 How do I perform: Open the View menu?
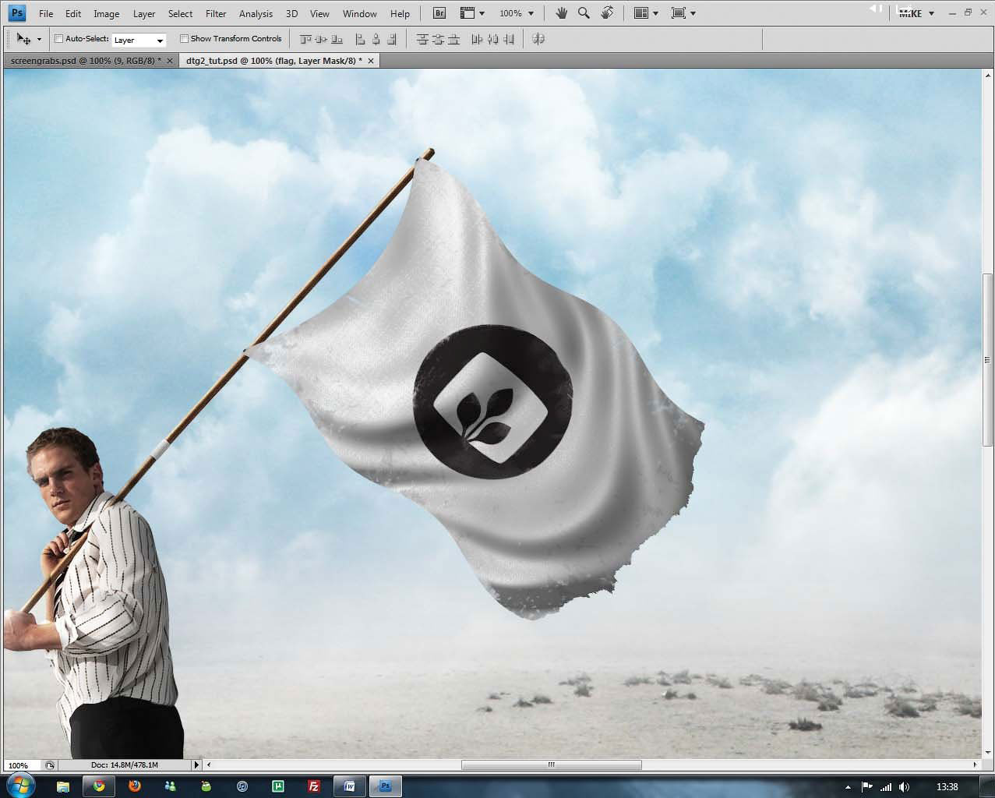coord(319,13)
